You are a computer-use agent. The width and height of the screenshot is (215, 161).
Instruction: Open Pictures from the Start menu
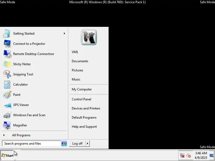click(77, 70)
